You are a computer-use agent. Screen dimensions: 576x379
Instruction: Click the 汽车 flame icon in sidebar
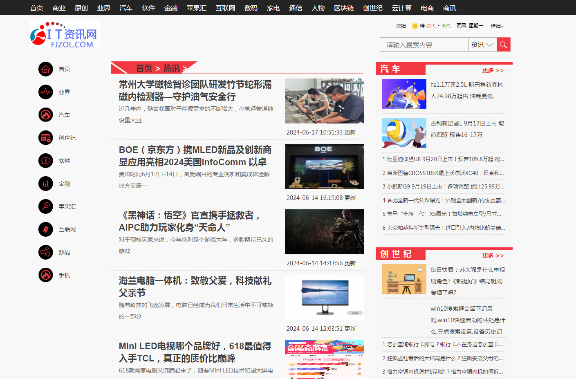pyautogui.click(x=46, y=115)
